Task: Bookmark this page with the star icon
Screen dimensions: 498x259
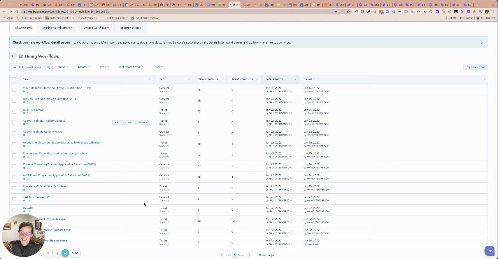Action: click(x=349, y=12)
